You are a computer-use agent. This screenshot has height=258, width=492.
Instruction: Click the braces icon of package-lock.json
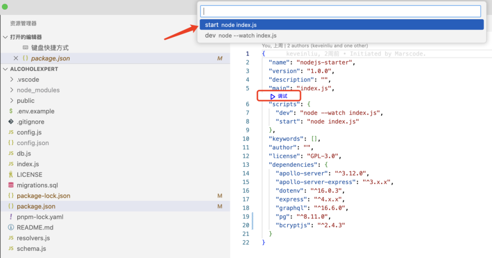point(11,196)
